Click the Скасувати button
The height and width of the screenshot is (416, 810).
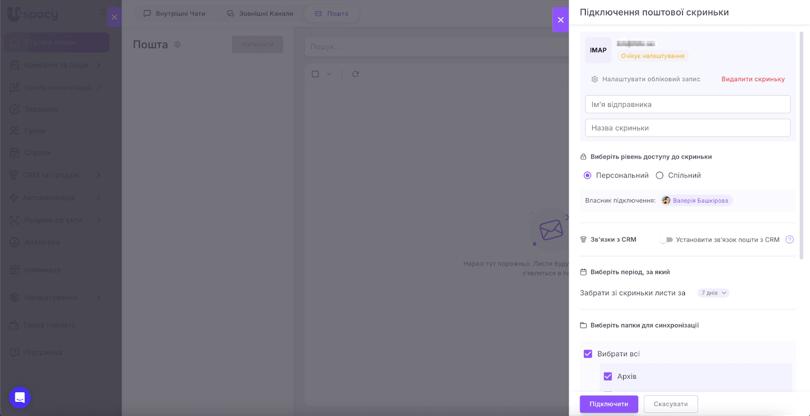[x=671, y=404]
